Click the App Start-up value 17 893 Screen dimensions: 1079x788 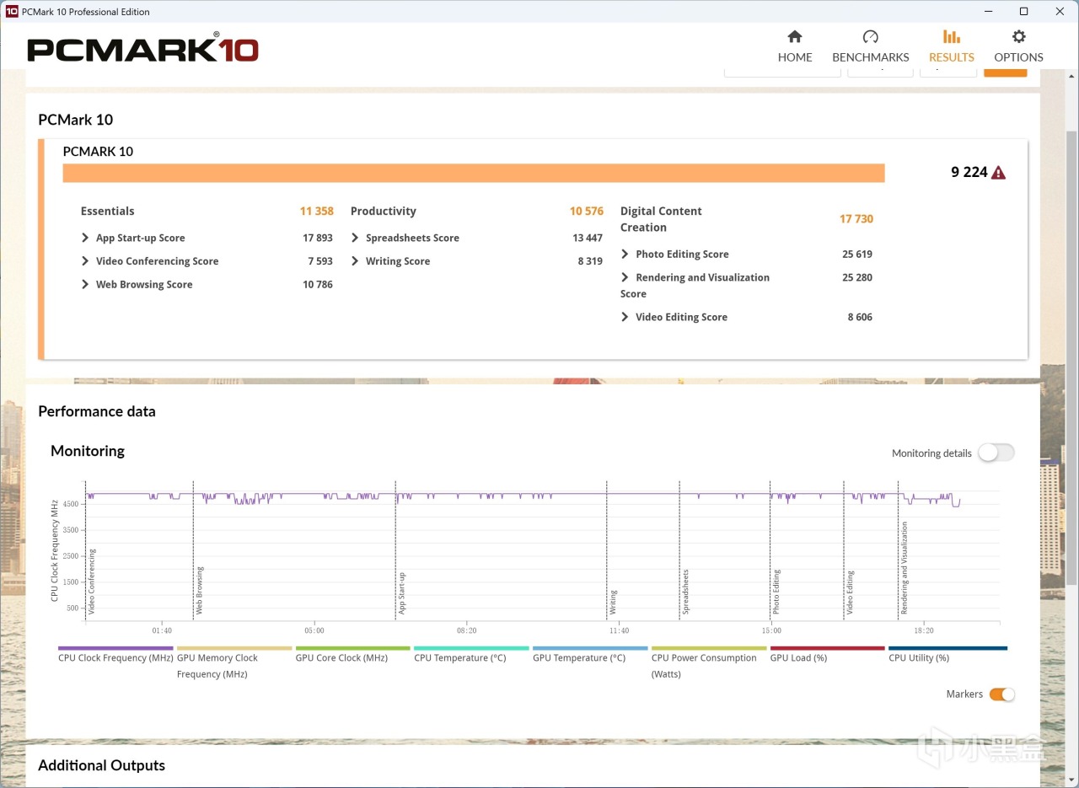(318, 238)
